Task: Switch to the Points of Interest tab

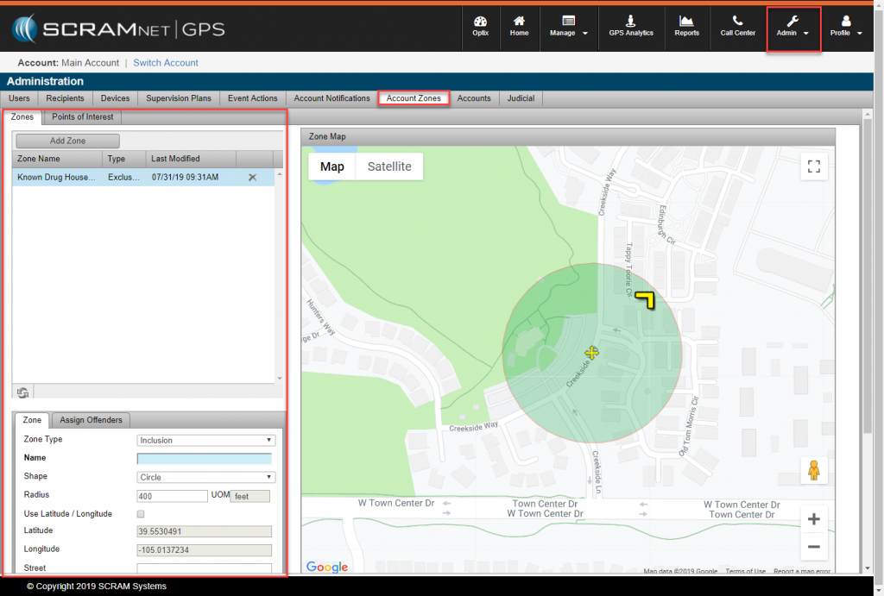Action: pyautogui.click(x=83, y=116)
